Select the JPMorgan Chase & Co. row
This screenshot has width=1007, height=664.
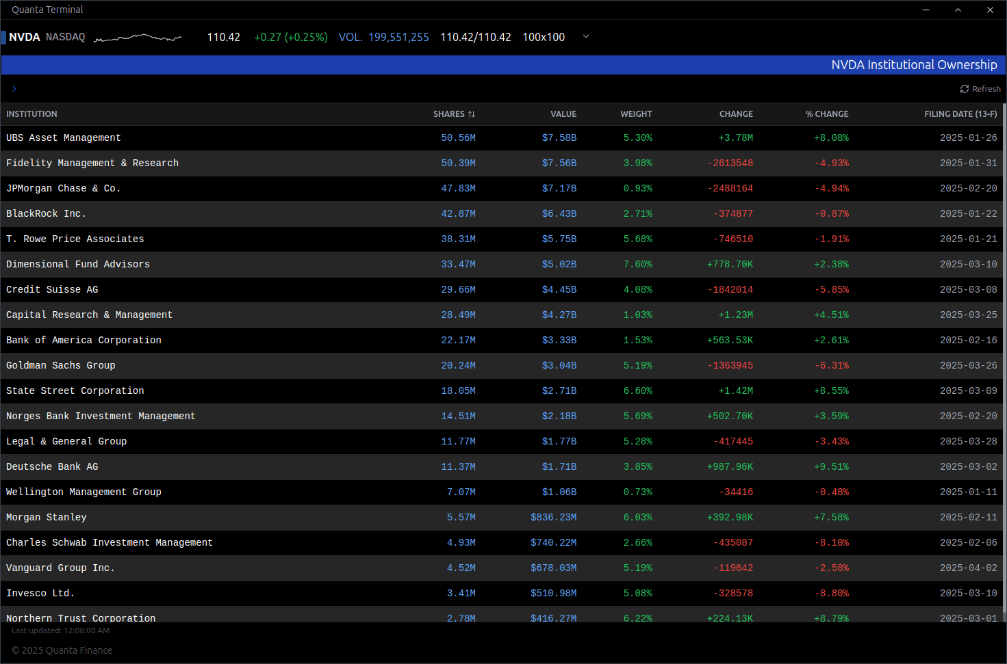(x=502, y=189)
